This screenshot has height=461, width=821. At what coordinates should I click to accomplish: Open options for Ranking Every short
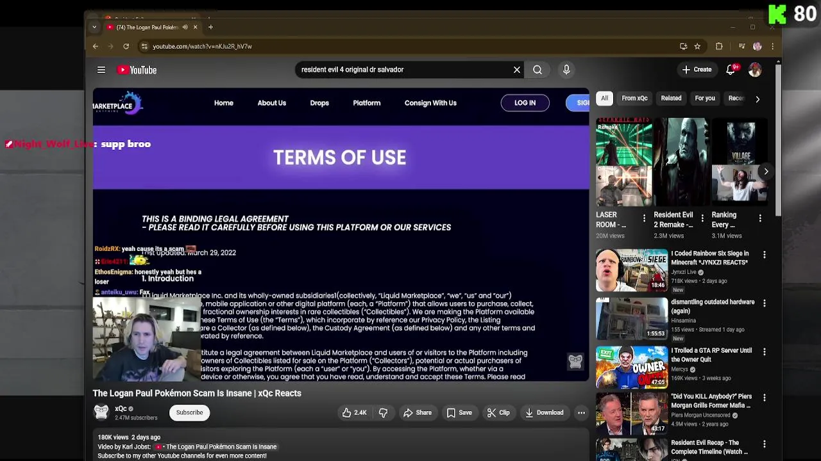pyautogui.click(x=760, y=218)
